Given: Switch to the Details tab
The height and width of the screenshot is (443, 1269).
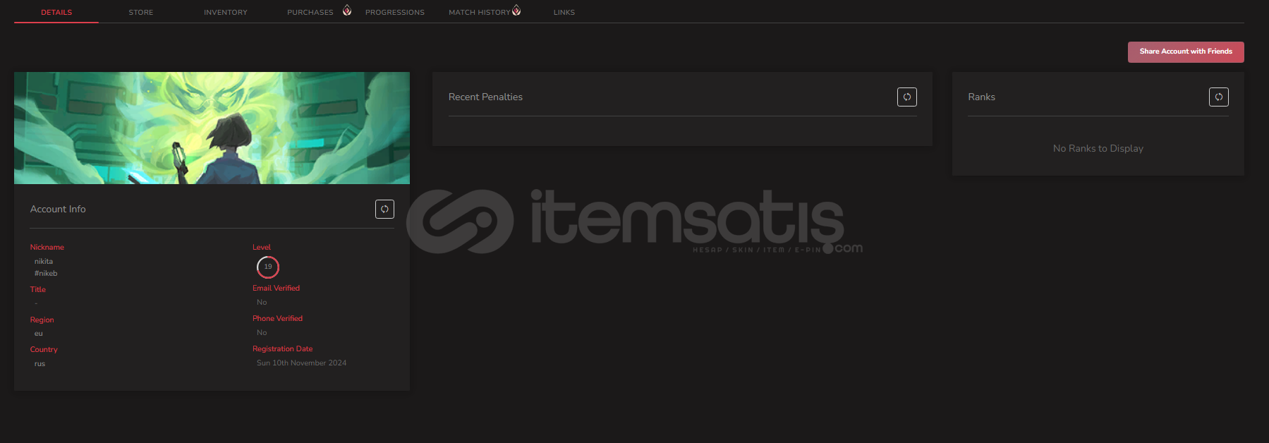Looking at the screenshot, I should 56,12.
